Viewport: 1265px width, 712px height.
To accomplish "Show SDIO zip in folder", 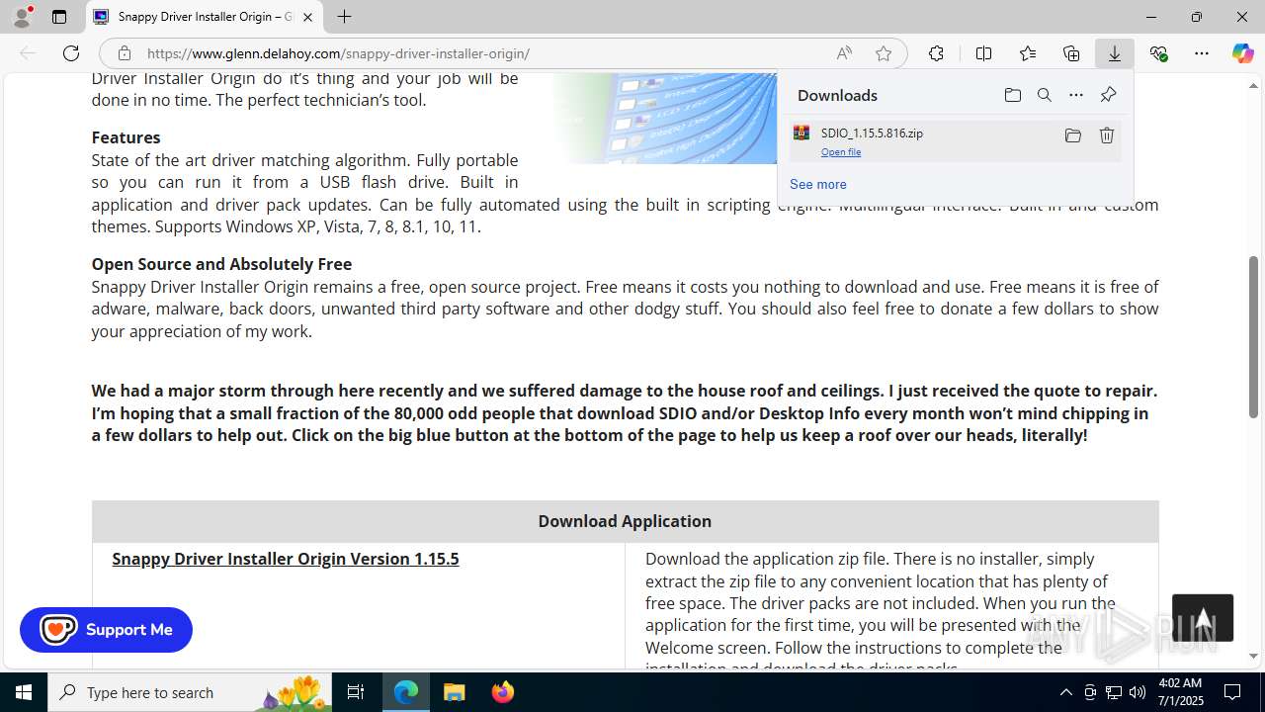I will tap(1072, 135).
